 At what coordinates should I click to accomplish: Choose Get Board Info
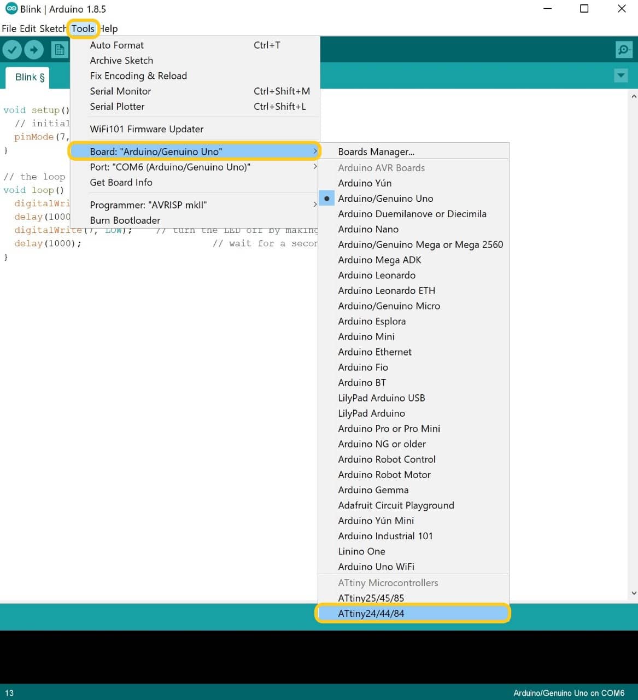pyautogui.click(x=195, y=182)
